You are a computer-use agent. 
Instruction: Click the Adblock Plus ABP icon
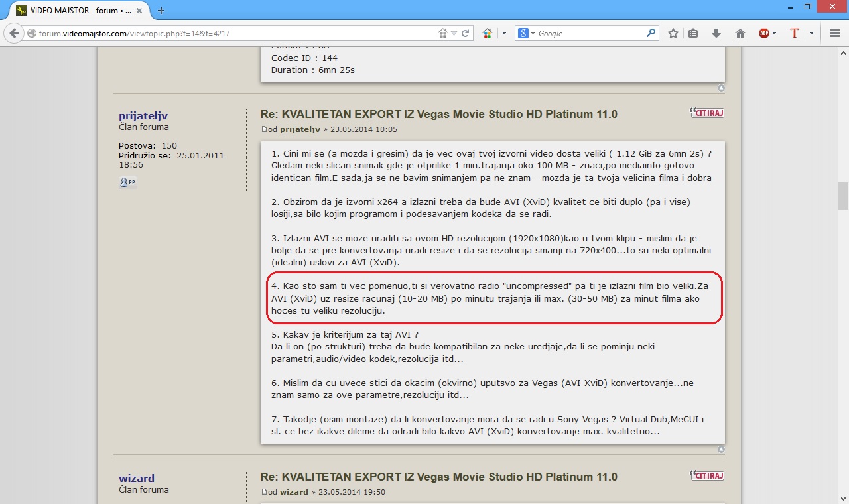coord(764,33)
